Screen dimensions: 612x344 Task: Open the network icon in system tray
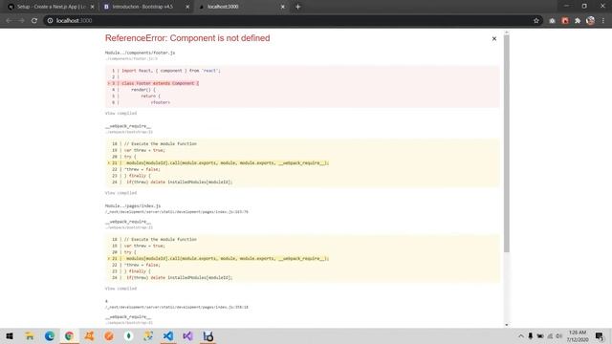550,336
